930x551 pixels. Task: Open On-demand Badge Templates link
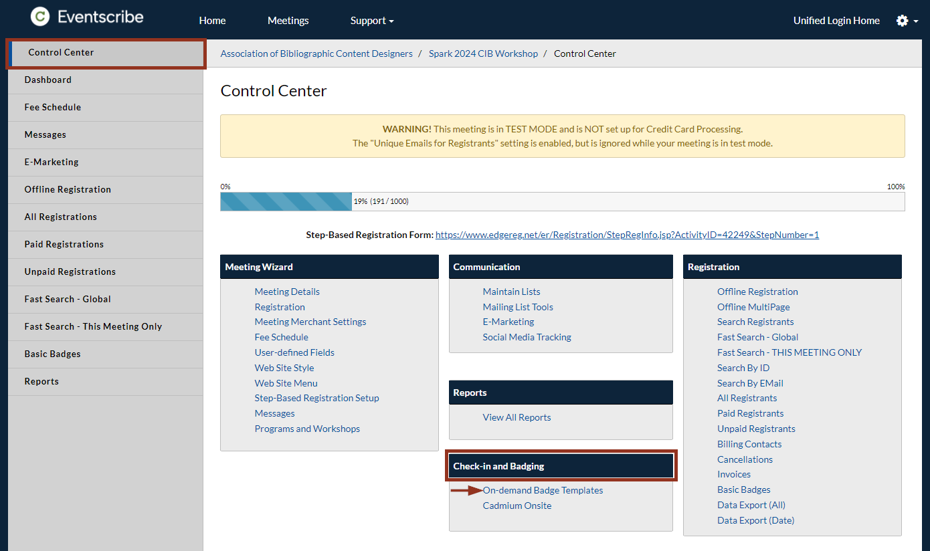tap(543, 490)
